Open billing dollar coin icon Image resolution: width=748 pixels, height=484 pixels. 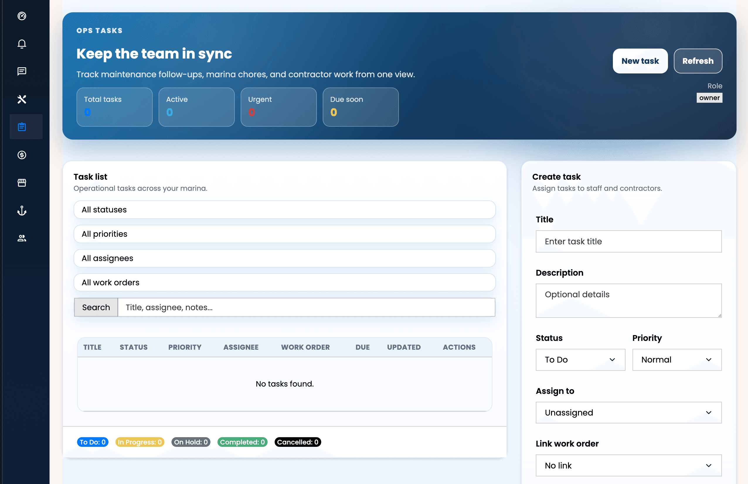tap(22, 155)
